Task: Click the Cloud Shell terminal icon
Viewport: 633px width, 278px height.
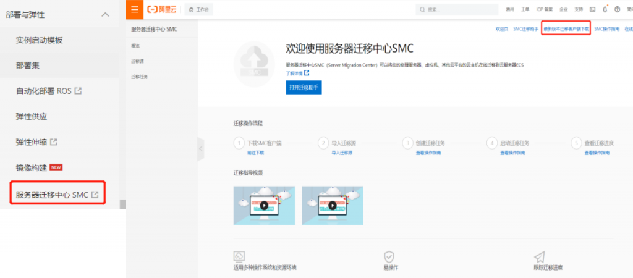Action: point(593,9)
